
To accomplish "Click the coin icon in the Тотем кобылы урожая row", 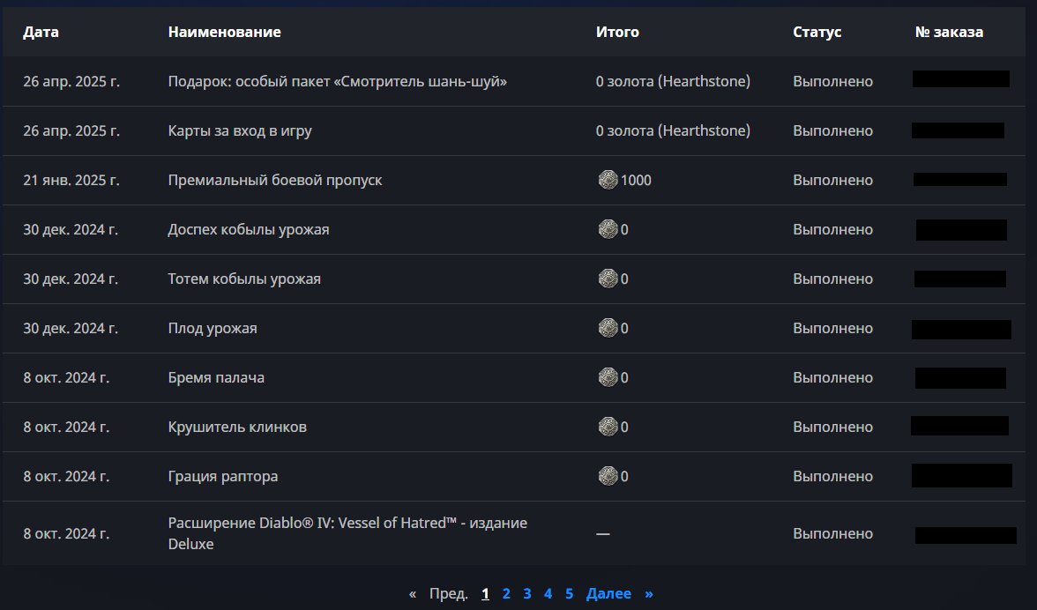I will coord(608,279).
